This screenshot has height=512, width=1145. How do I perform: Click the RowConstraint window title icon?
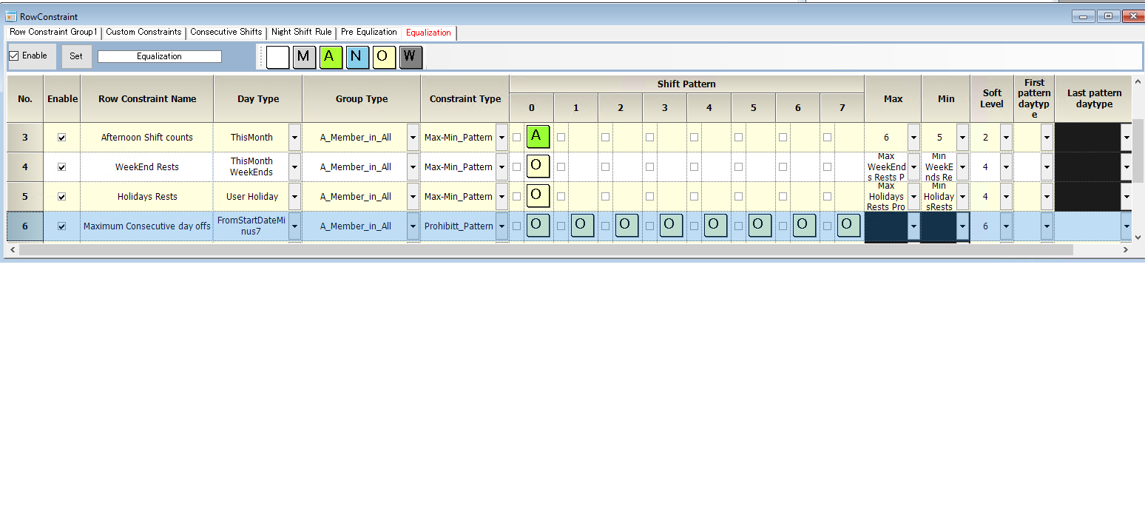[x=11, y=16]
